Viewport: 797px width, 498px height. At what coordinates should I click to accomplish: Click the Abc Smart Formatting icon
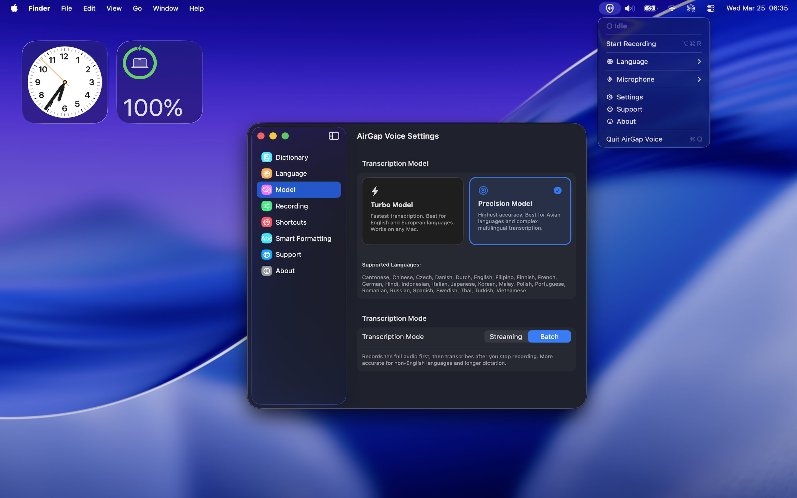[266, 238]
